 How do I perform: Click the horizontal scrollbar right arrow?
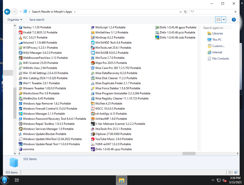(x=237, y=154)
